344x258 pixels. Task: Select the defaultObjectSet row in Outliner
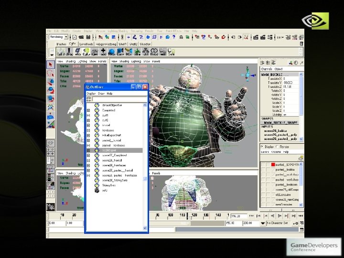112,105
